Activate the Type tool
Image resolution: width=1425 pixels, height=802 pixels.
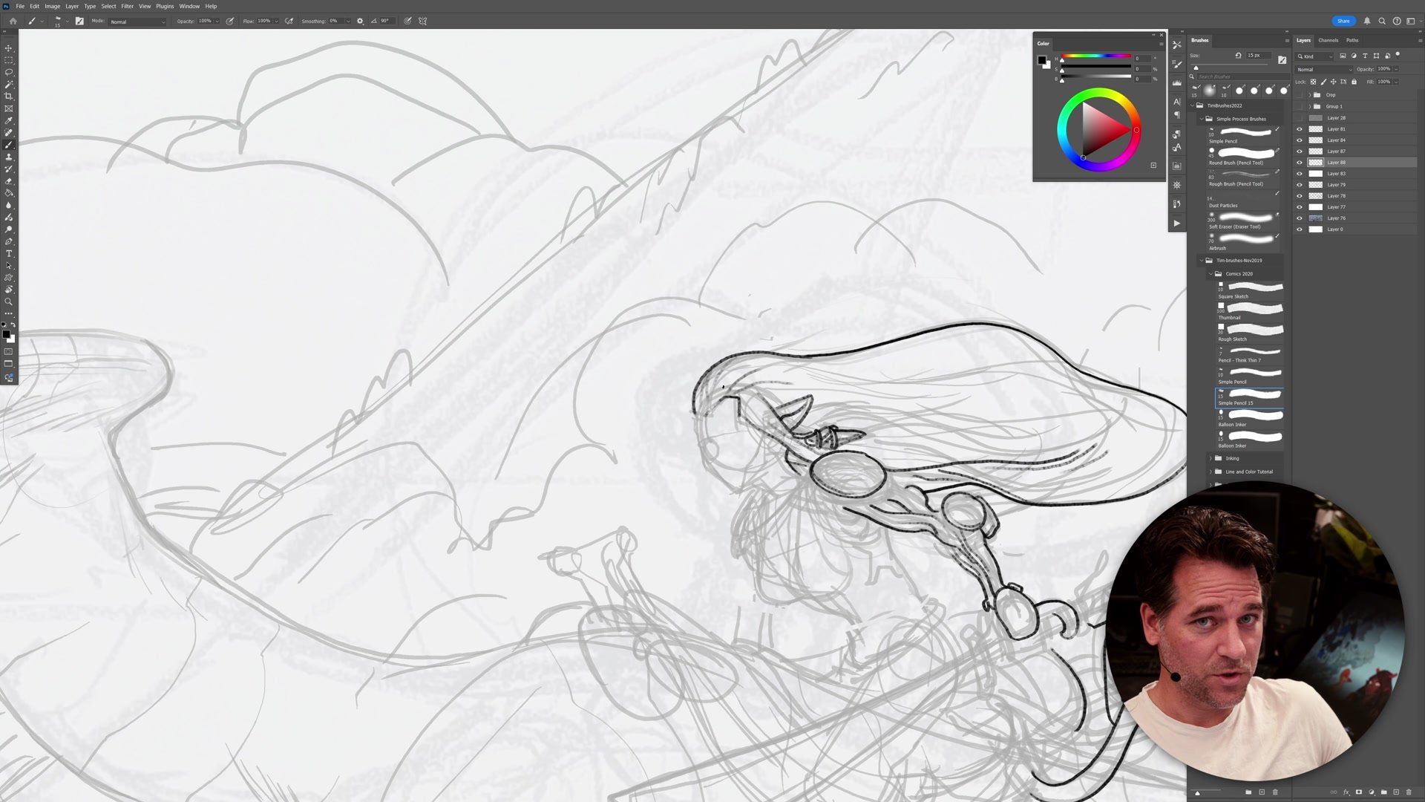pos(9,254)
